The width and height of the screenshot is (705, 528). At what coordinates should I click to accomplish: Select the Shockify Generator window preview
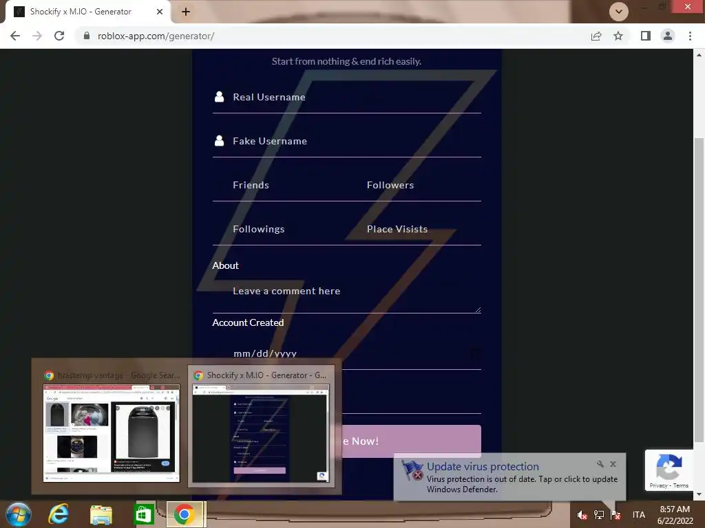[261, 426]
